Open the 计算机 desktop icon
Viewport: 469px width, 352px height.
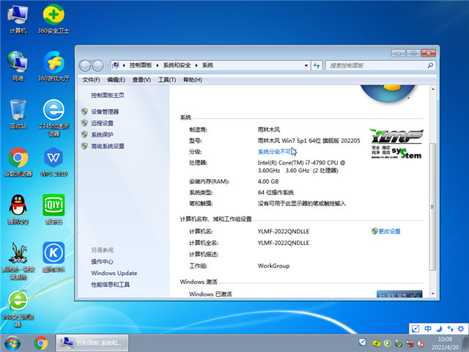pos(18,20)
